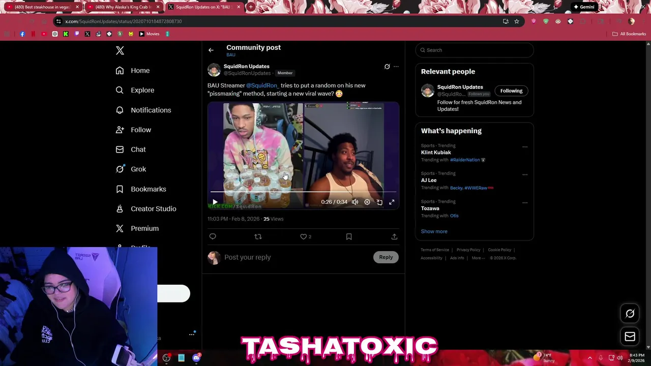Image resolution: width=651 pixels, height=366 pixels.
Task: Open video settings gear
Action: coord(367,202)
